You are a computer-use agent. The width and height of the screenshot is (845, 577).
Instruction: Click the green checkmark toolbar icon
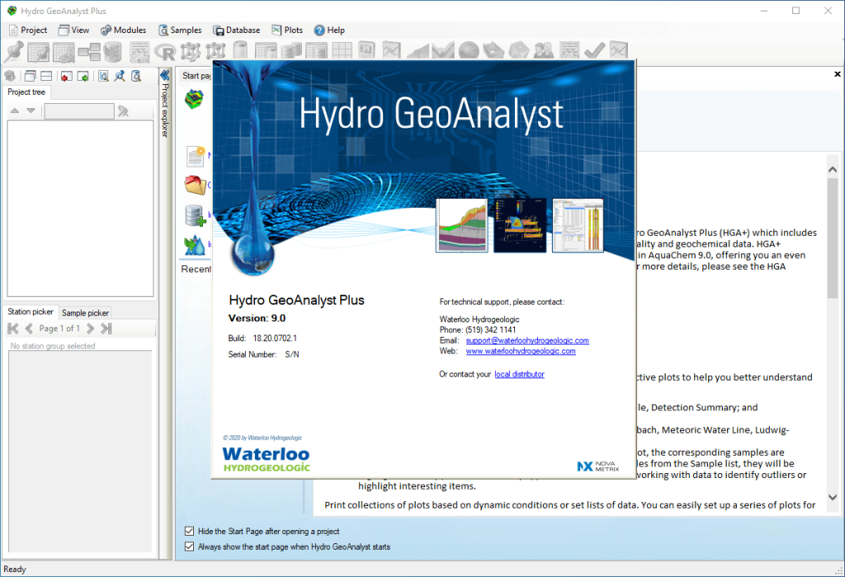click(594, 51)
